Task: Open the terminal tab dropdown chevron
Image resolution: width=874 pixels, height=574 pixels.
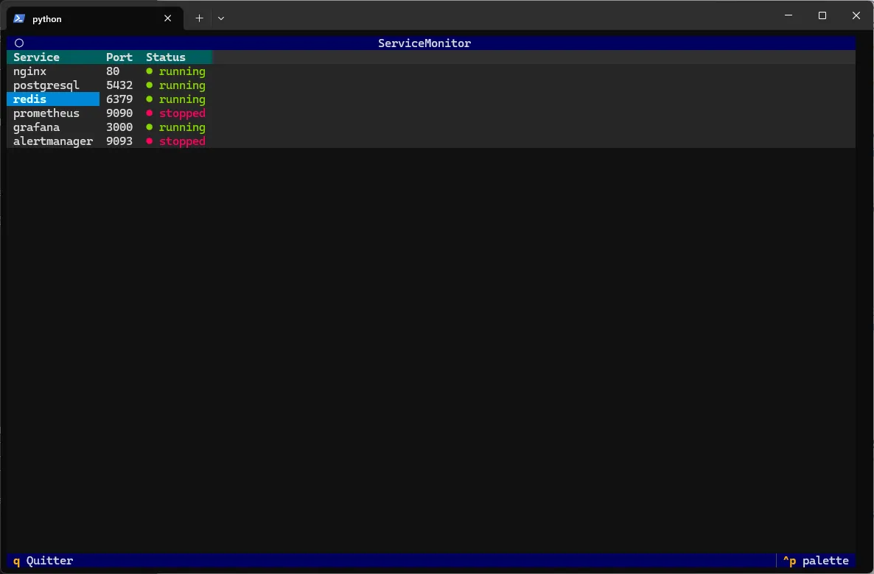Action: coord(220,18)
